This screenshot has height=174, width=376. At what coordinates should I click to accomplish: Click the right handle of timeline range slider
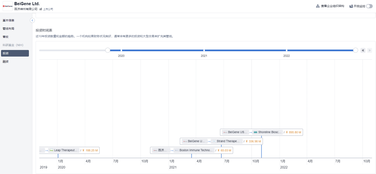pos(355,50)
